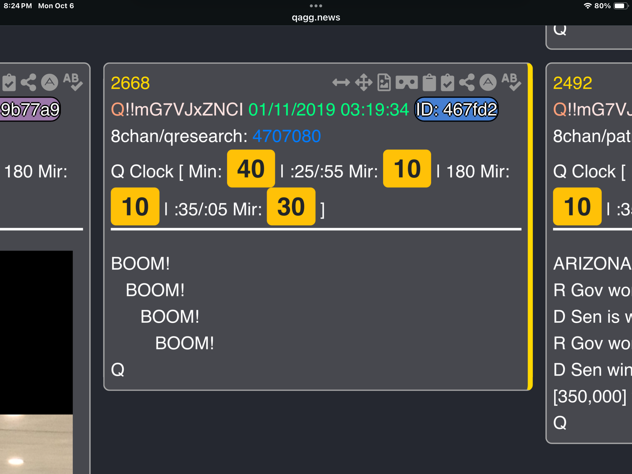
Task: Click the Min 40 Q Clock badge
Action: [251, 169]
